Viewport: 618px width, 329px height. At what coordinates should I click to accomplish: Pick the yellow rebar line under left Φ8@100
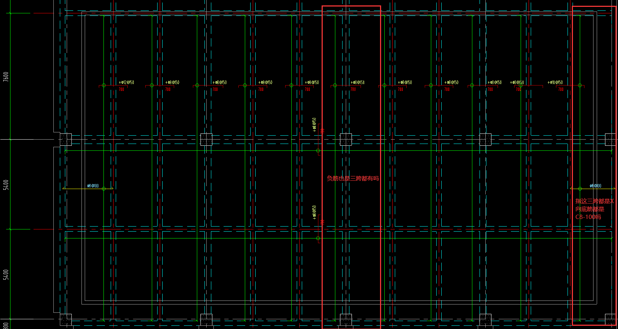click(x=88, y=189)
